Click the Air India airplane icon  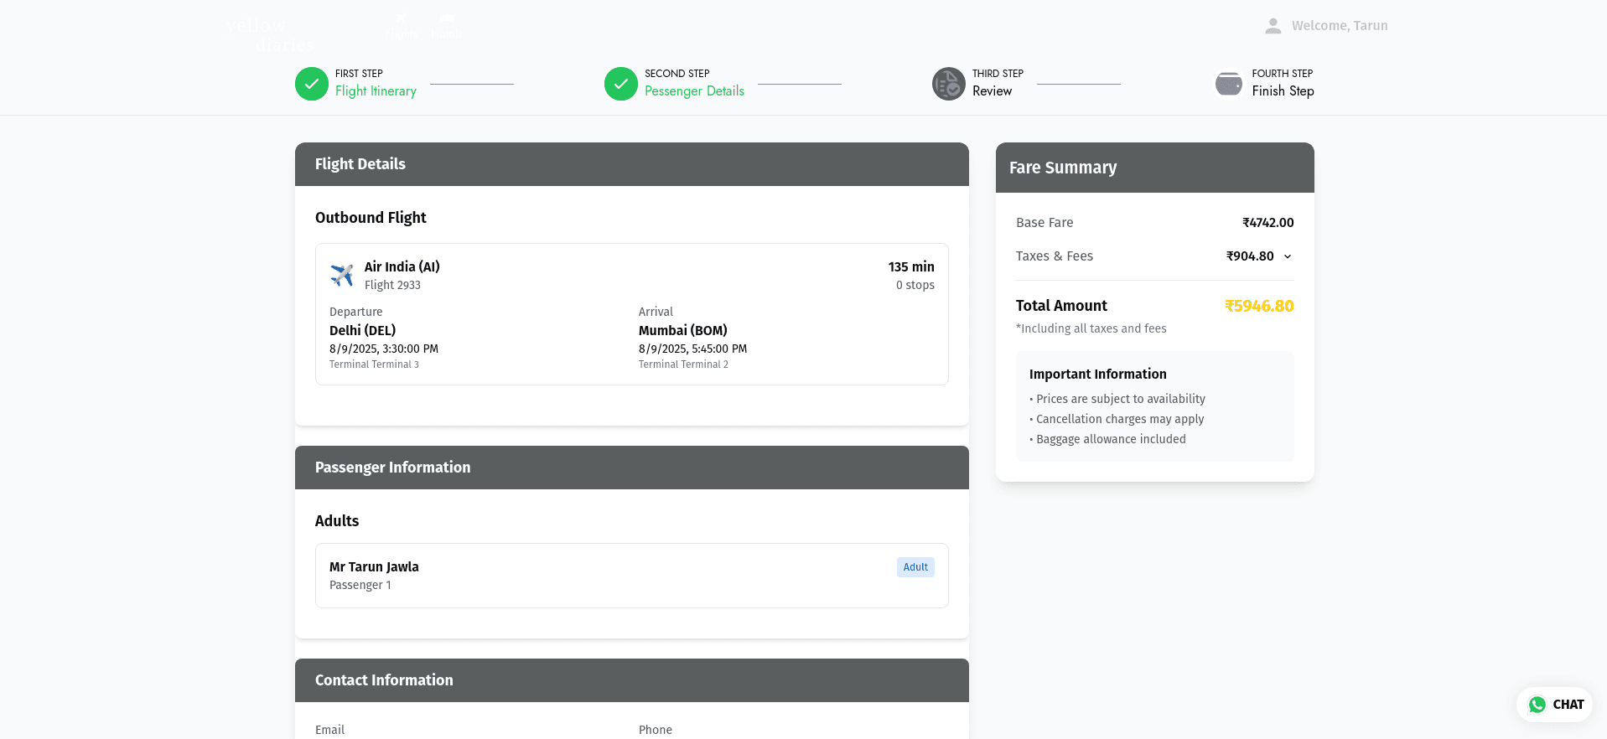click(342, 275)
